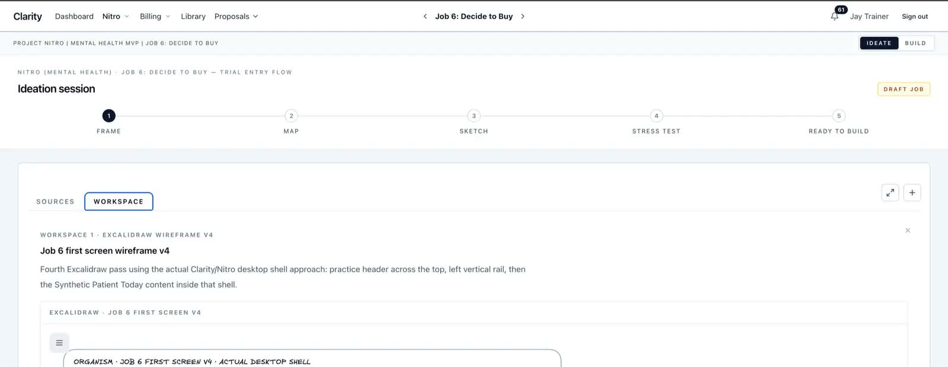Switch to Build mode
This screenshot has width=948, height=367.
(x=915, y=43)
